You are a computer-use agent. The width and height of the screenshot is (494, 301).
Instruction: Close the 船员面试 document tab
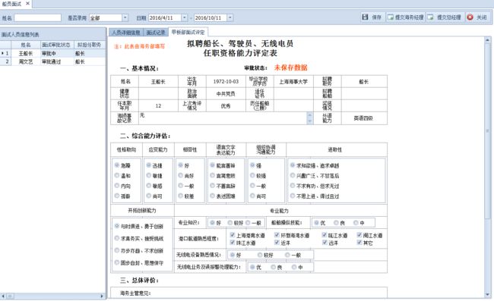tap(27, 4)
